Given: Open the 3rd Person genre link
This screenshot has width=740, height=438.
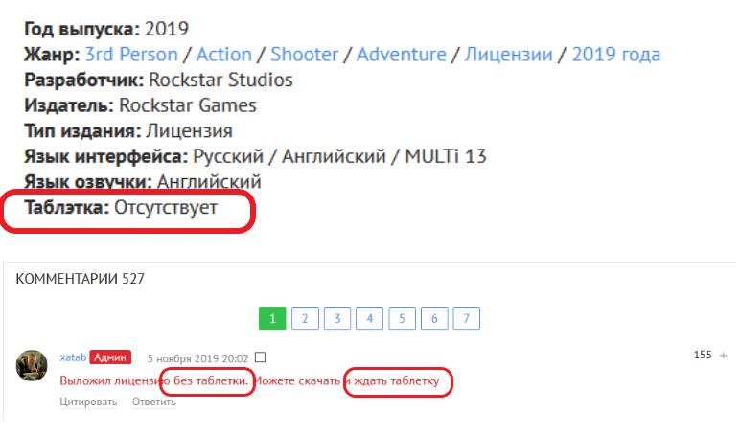Looking at the screenshot, I should coord(131,55).
